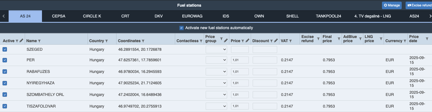Click the filter icon in Name column
Screen dimensions: 432x112
[x=39, y=41]
